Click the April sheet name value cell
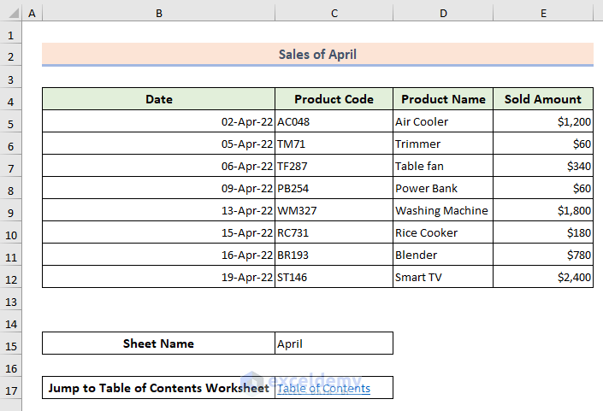The height and width of the screenshot is (411, 603). coord(334,343)
